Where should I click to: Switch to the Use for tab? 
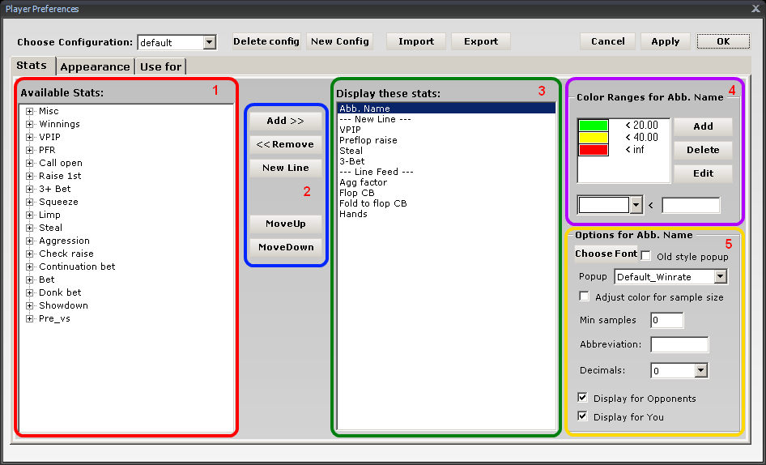(x=160, y=66)
